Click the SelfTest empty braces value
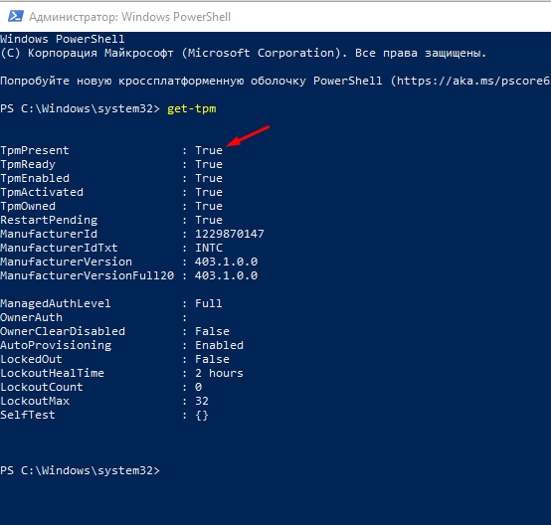This screenshot has height=525, width=551. tap(202, 416)
